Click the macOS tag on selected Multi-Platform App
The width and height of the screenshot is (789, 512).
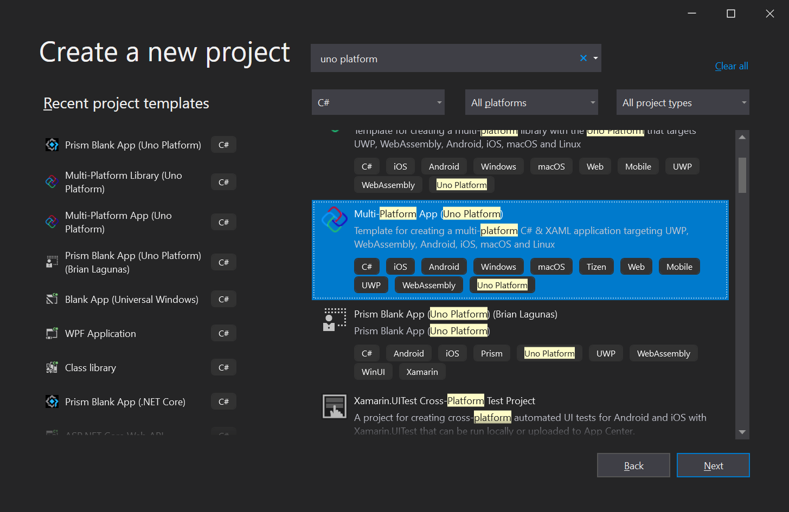click(x=551, y=267)
